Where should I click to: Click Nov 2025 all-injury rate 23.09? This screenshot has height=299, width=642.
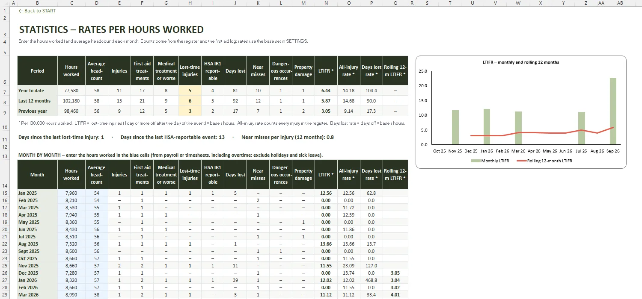(x=349, y=266)
